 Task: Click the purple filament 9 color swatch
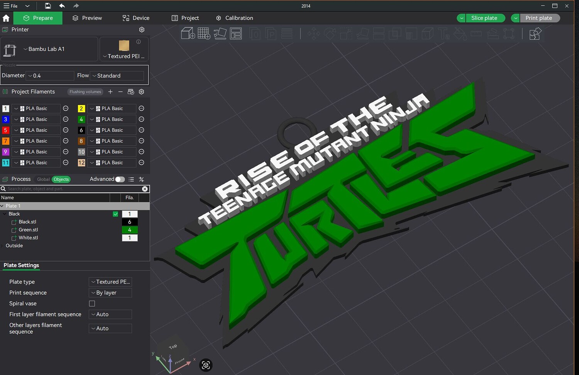click(x=5, y=152)
